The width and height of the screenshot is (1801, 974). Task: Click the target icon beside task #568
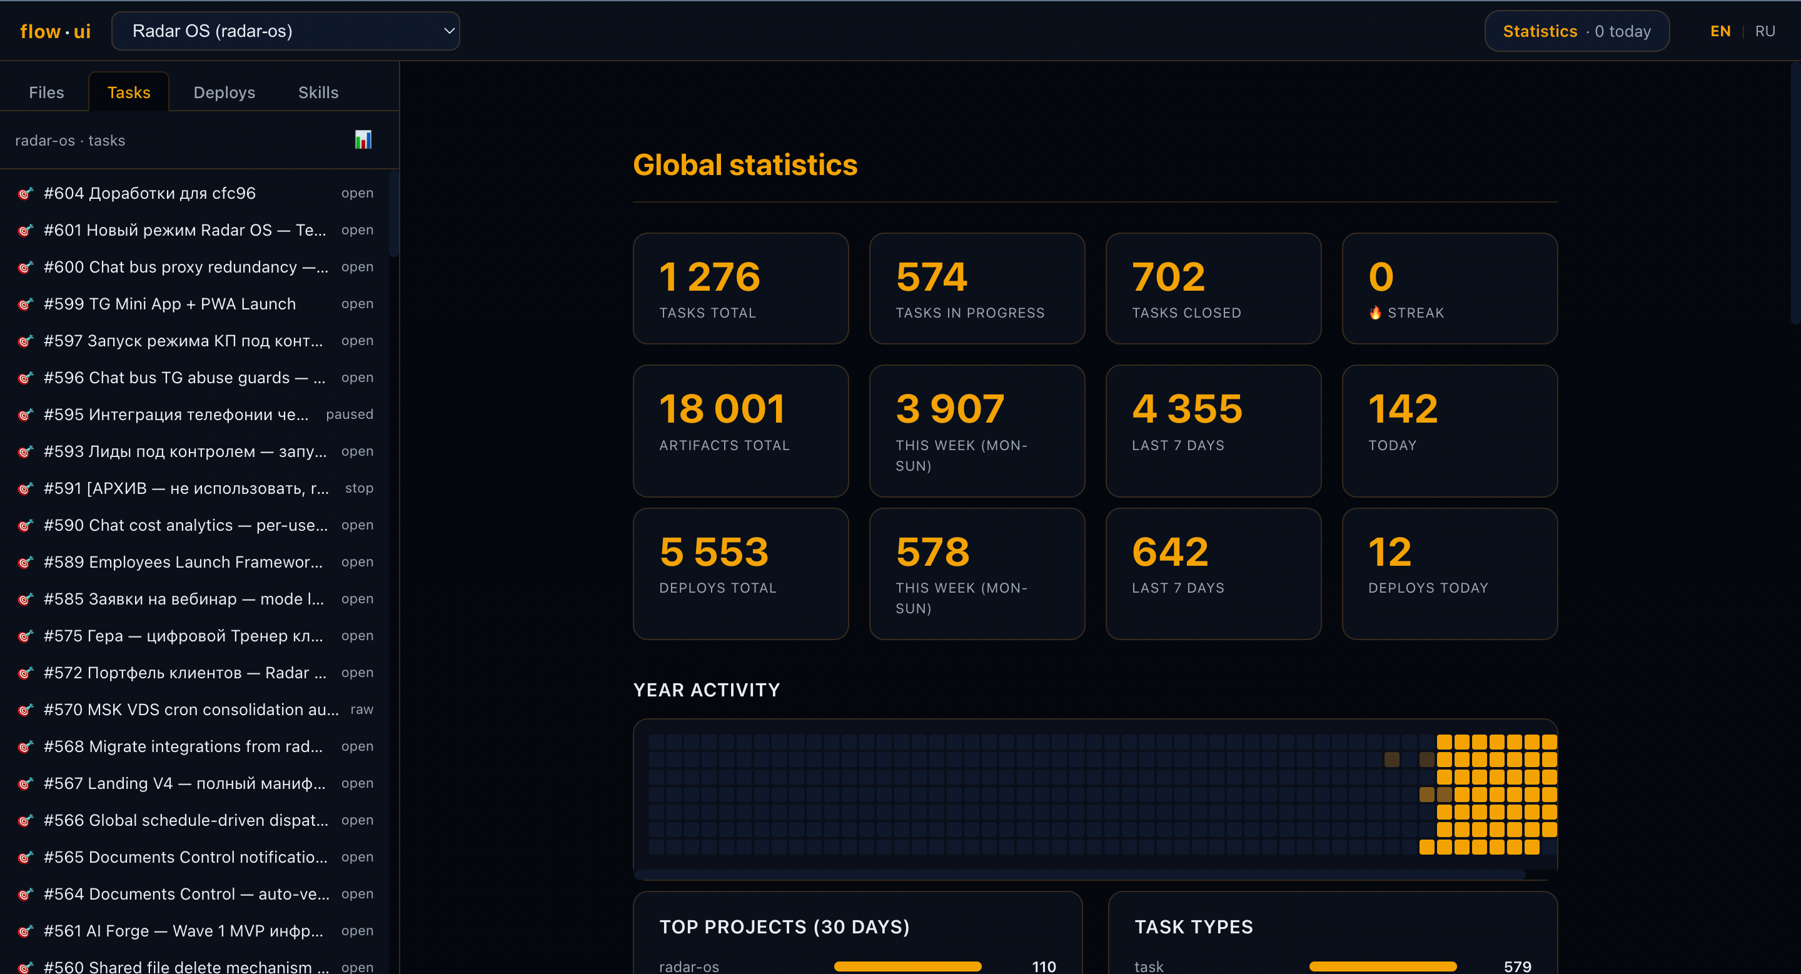(25, 747)
